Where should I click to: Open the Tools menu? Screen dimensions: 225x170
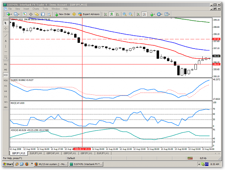(45, 9)
